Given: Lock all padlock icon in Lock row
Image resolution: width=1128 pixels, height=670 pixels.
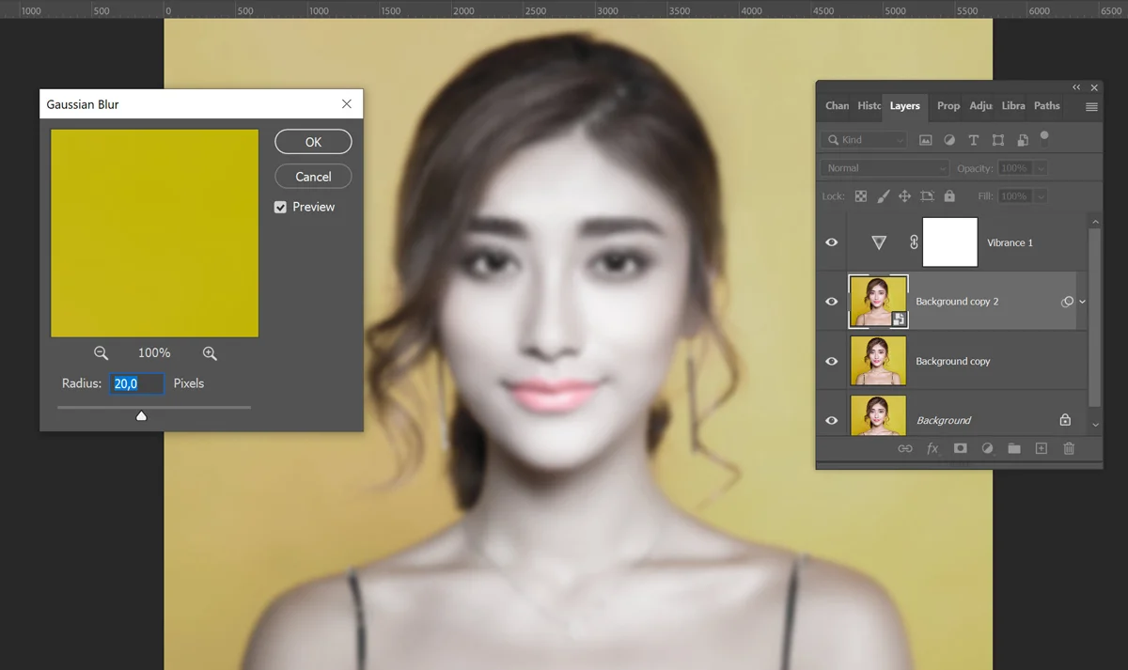Looking at the screenshot, I should click(x=949, y=196).
